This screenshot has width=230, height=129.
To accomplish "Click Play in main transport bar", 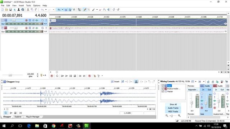I will (x=66, y=76).
